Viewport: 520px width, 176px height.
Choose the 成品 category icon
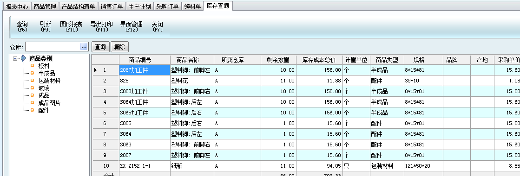click(32, 95)
